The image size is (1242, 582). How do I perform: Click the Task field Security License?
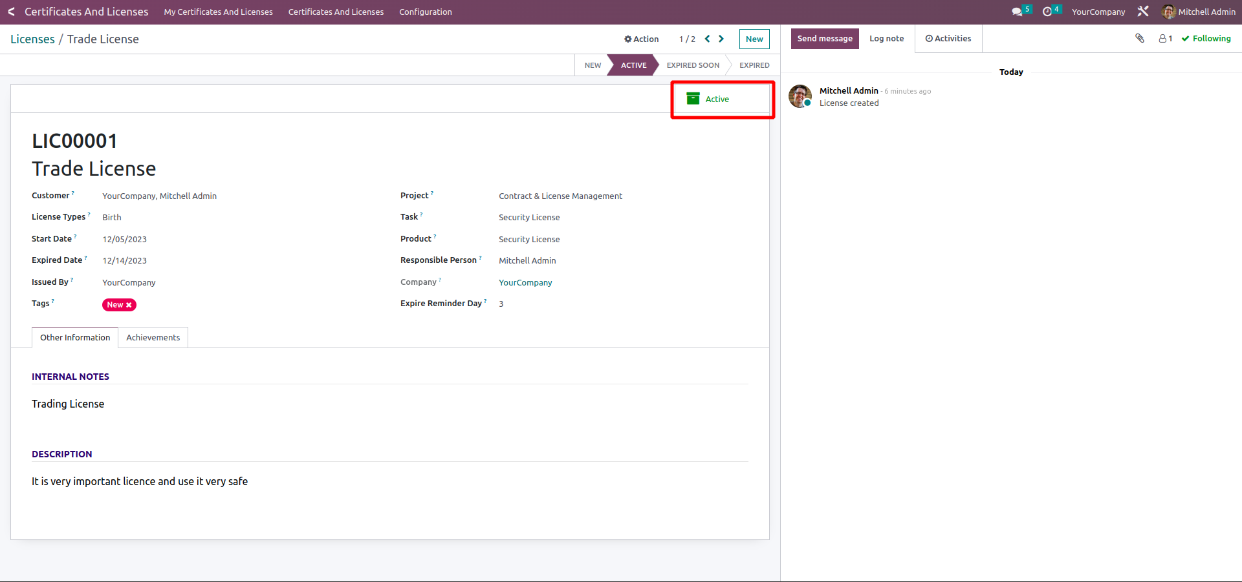[x=529, y=217]
